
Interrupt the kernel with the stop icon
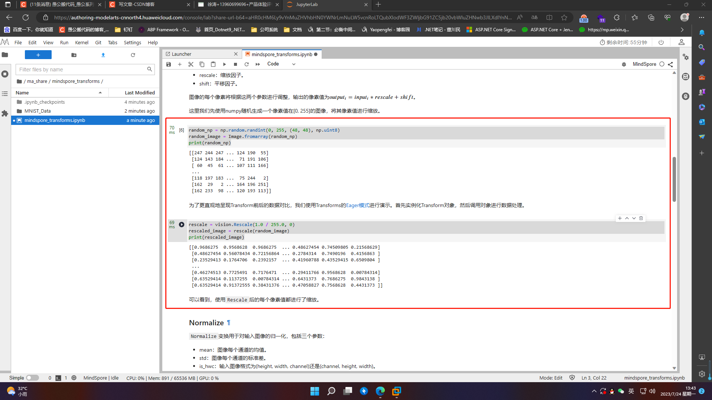tap(235, 64)
